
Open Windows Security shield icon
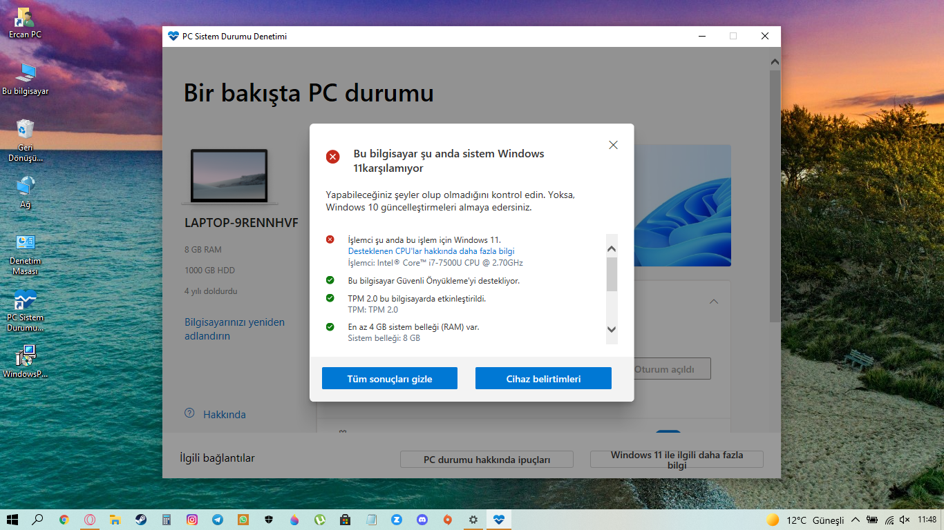click(269, 520)
